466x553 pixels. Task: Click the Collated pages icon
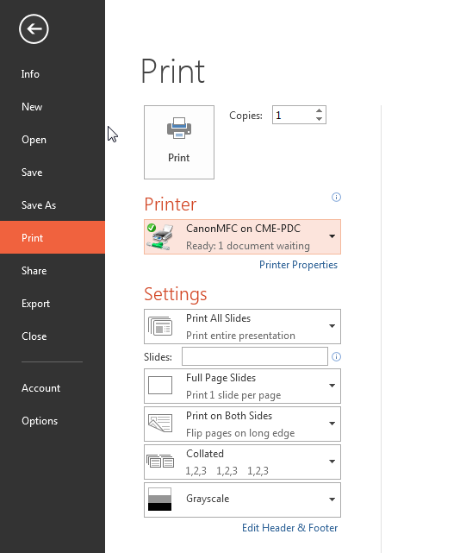[x=160, y=461]
